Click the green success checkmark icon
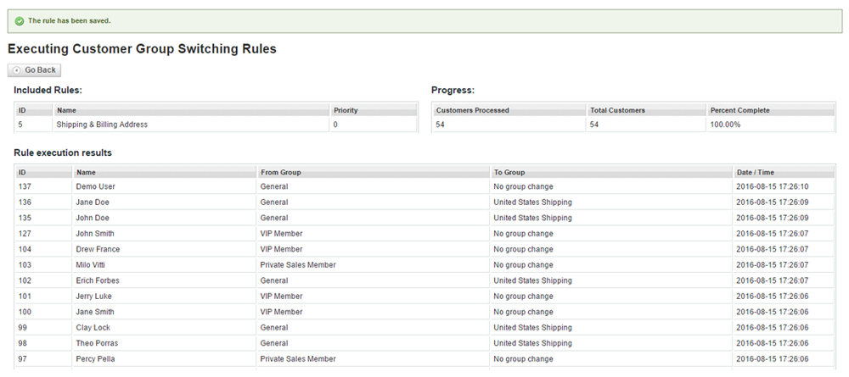The height and width of the screenshot is (377, 849). coord(20,21)
